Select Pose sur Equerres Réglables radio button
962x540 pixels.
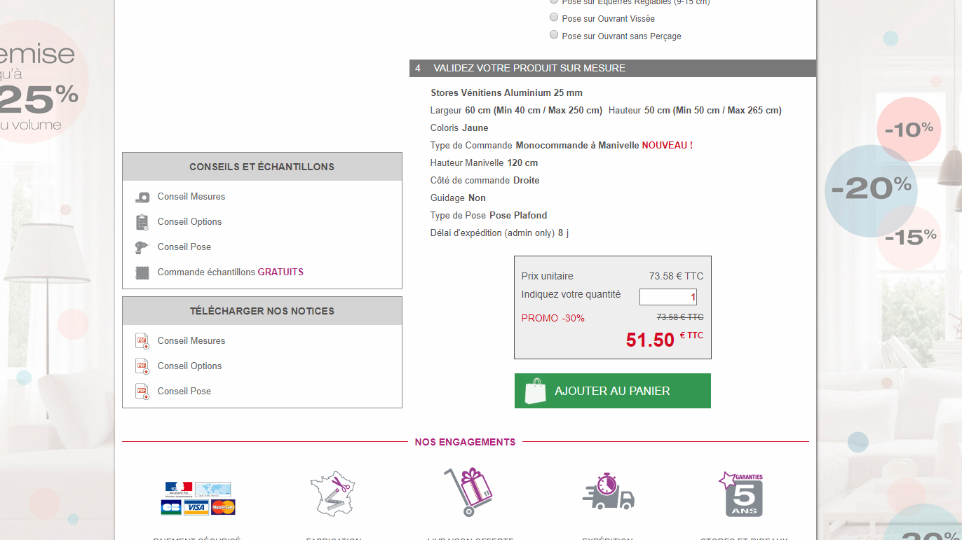pos(554,2)
